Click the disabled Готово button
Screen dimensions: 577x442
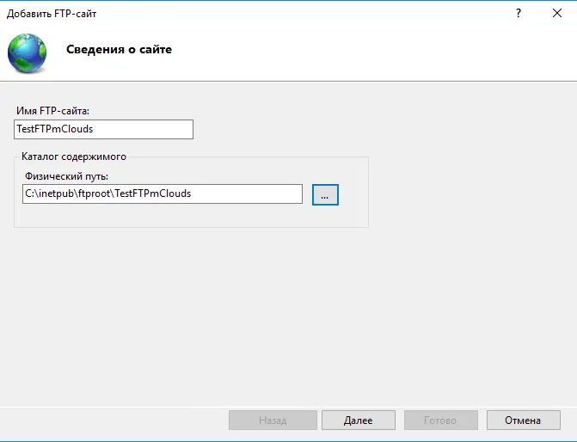tap(441, 421)
